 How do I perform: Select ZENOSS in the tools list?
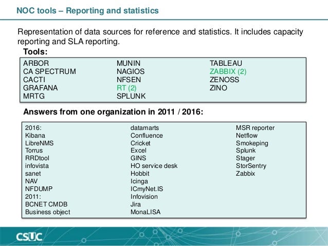(x=224, y=80)
